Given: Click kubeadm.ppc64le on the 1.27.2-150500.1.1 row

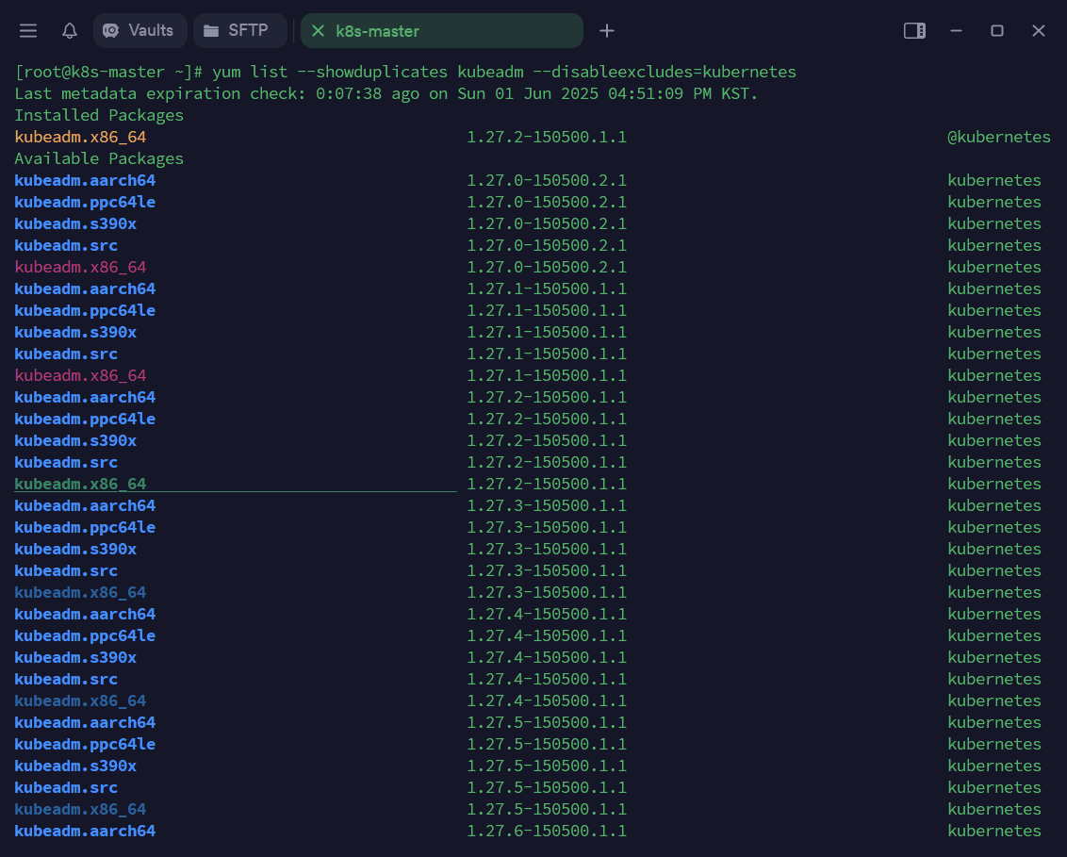Looking at the screenshot, I should [x=85, y=419].
